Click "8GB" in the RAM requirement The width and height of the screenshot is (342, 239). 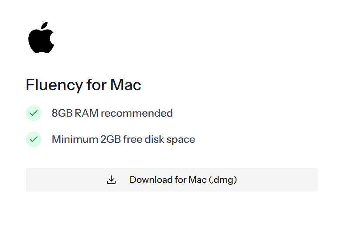[x=62, y=113]
